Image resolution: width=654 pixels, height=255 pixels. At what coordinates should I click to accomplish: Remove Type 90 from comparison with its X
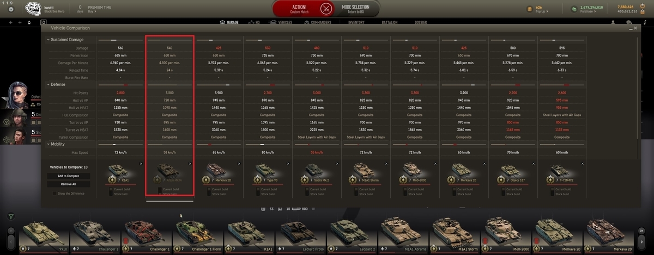pos(288,163)
